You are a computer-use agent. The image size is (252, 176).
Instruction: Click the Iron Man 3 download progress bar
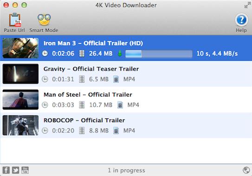coord(159,54)
